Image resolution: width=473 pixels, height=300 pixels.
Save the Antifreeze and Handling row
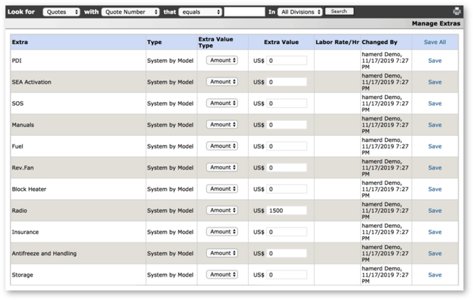click(x=434, y=253)
